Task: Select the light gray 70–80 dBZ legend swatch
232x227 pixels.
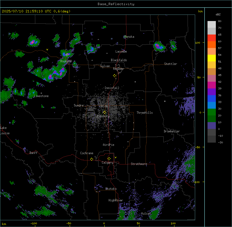Action: [212, 25]
